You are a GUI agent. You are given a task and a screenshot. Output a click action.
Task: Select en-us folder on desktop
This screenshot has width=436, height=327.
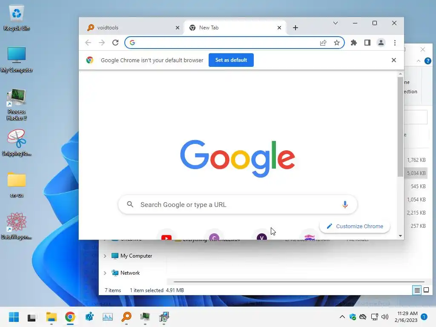(x=17, y=185)
